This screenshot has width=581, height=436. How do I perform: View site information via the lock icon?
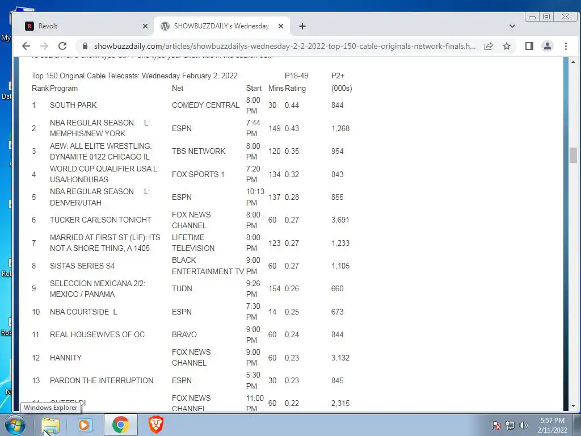[85, 46]
